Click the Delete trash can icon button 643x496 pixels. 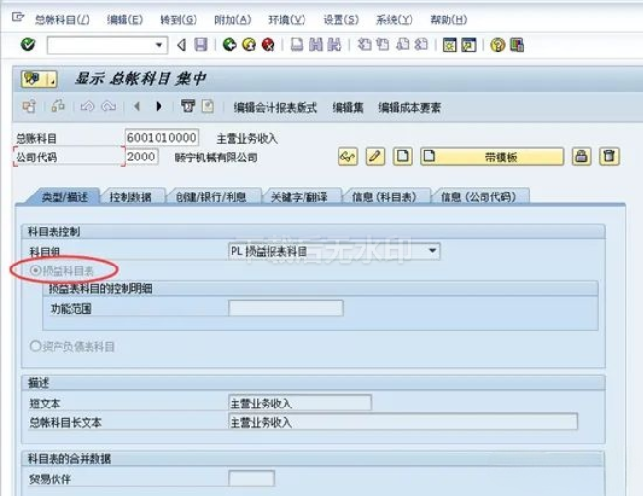point(609,157)
